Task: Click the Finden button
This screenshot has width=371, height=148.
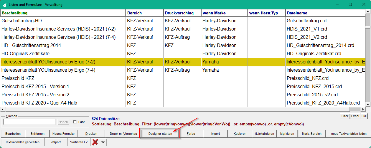Action: [63, 122]
